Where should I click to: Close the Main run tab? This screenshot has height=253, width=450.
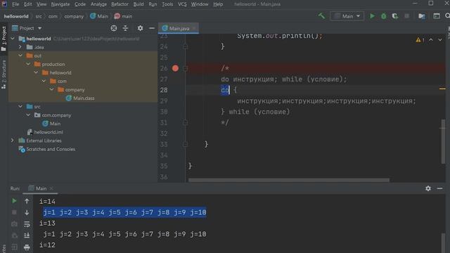(x=51, y=188)
